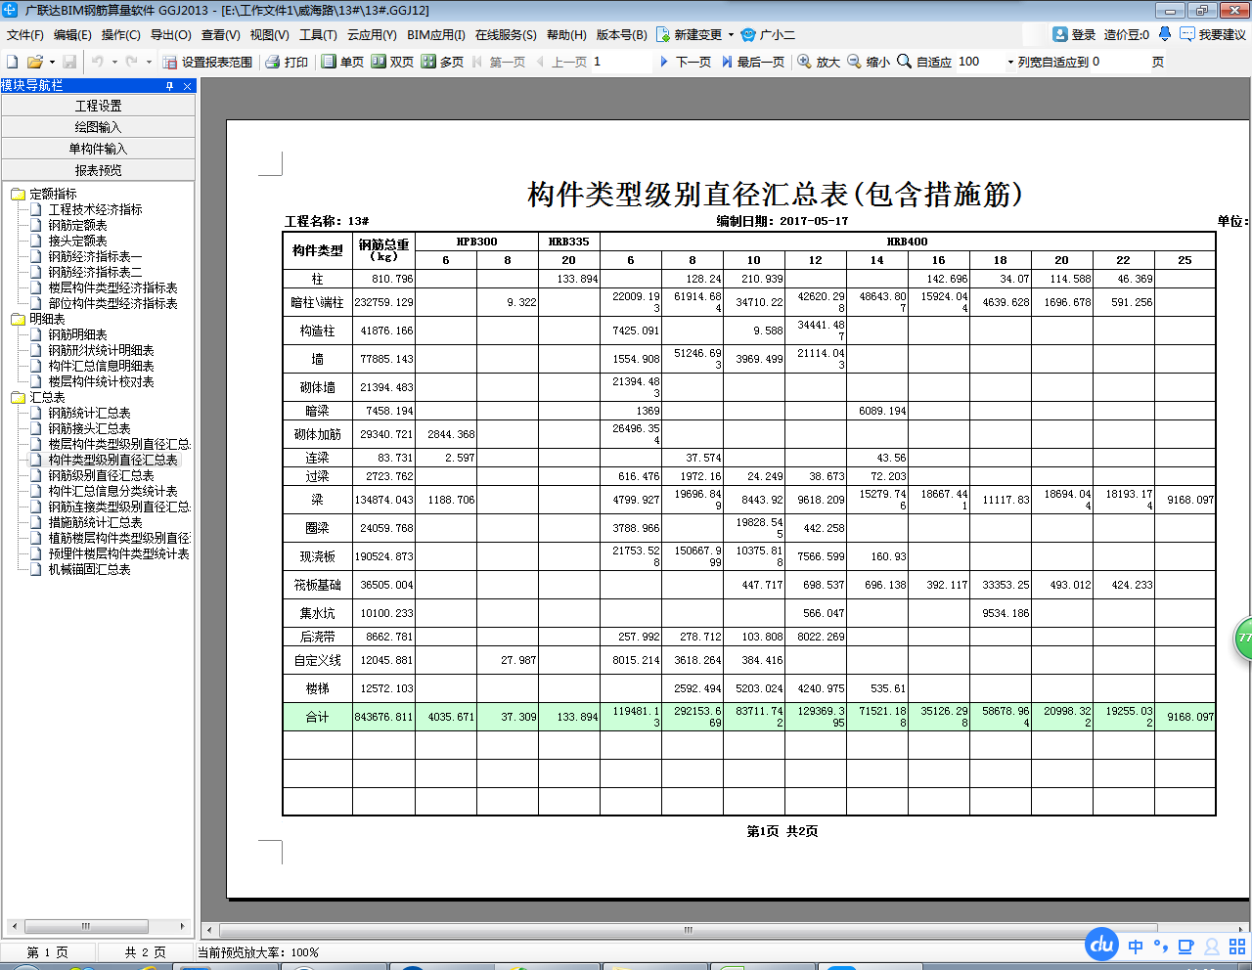The image size is (1252, 970).
Task: Click the 新建变更 button
Action: tap(689, 34)
